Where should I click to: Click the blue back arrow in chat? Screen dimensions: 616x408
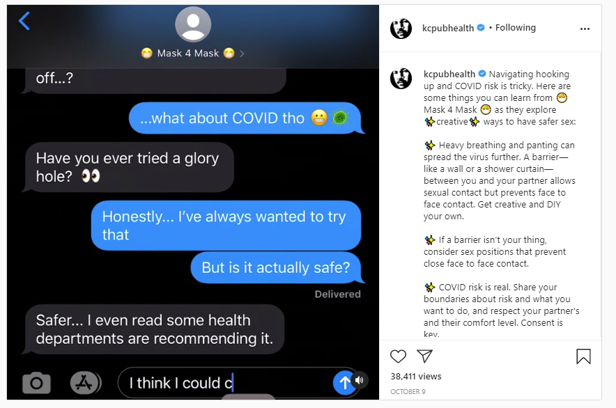(24, 21)
